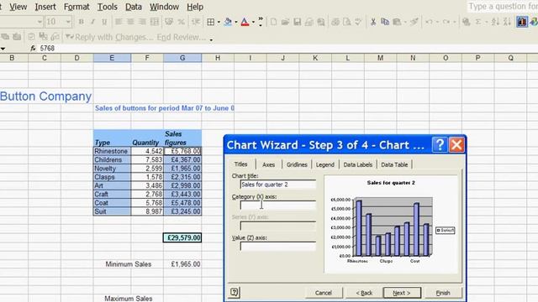Click the Align Right toolbar icon
Viewport: 538px width, 302px height.
click(x=142, y=22)
